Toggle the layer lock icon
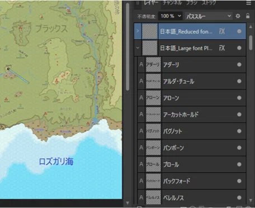 click(x=248, y=16)
